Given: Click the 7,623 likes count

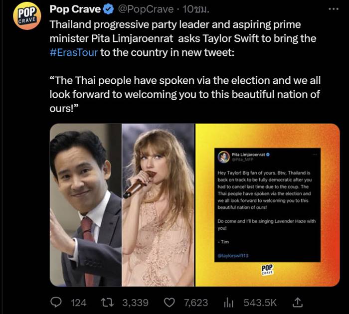Looking at the screenshot, I should 196,302.
